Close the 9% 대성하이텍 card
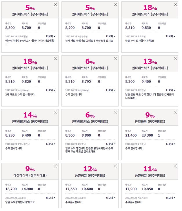 click(x=55, y=166)
